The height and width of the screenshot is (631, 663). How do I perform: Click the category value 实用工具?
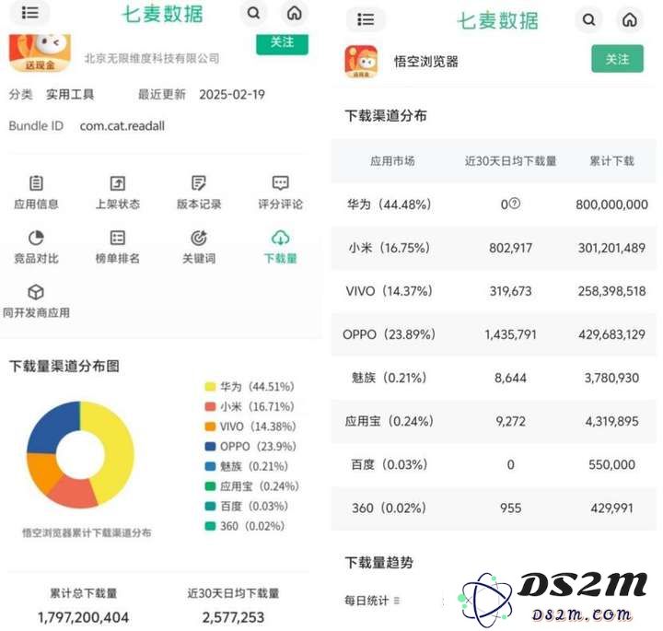[x=70, y=94]
